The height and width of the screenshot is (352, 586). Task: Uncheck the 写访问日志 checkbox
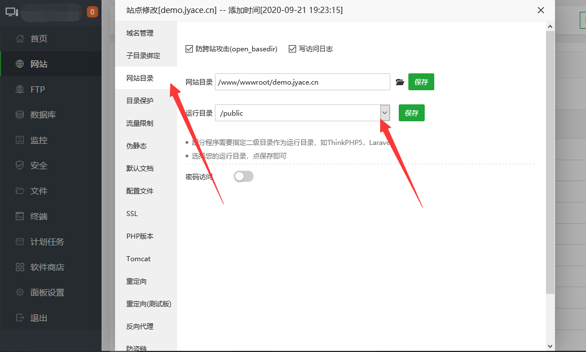tap(292, 49)
